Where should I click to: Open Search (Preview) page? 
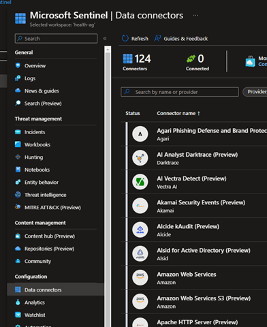click(x=43, y=104)
